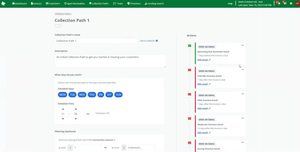
Task: Click the pencil icon for Becoming Due Reminder Email
Action: (210, 60)
